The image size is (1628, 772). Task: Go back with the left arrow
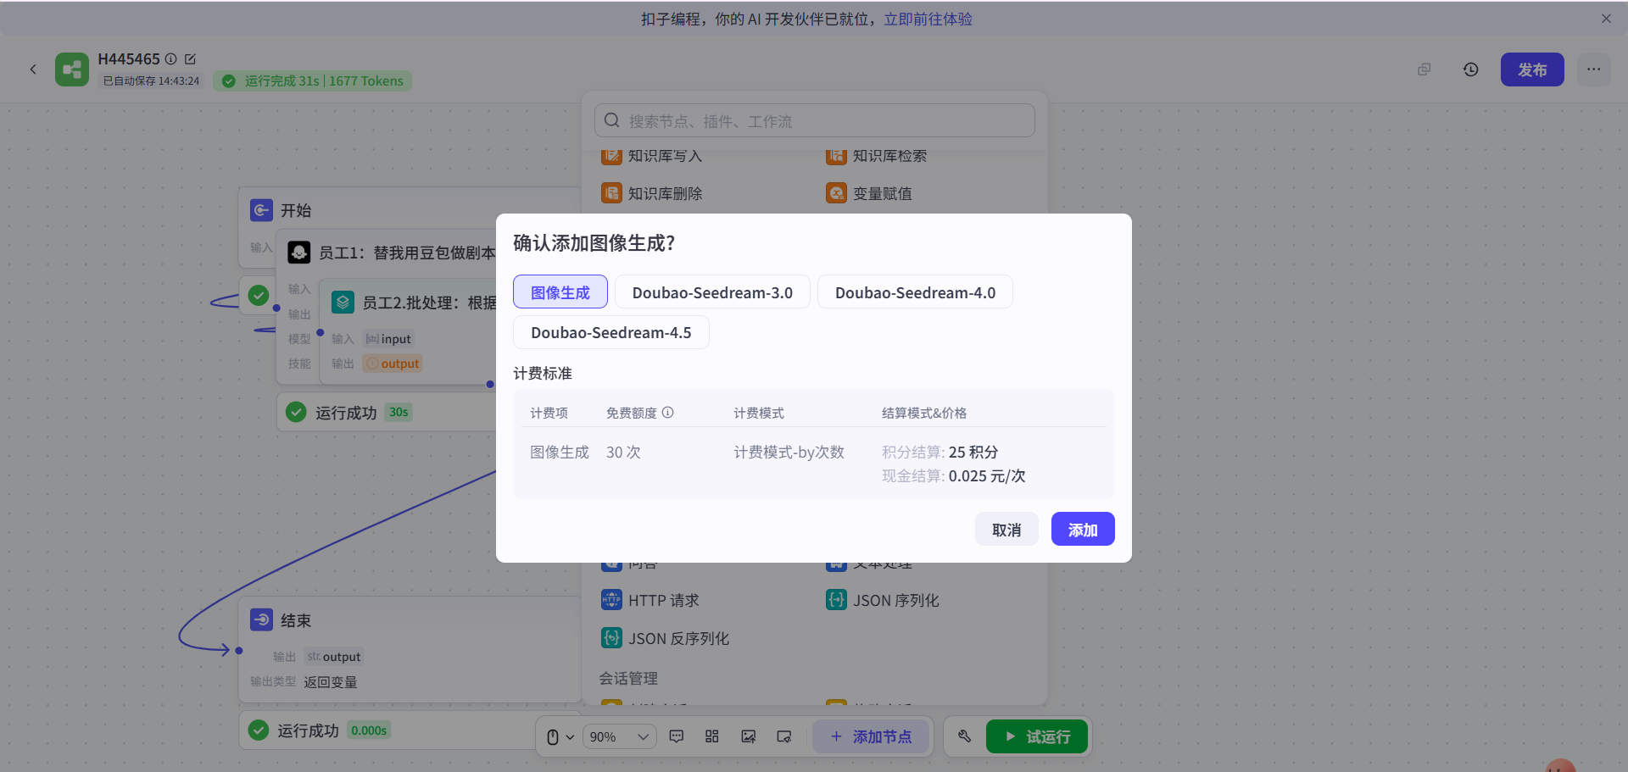33,69
